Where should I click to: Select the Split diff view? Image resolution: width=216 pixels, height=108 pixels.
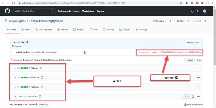(x=199, y=60)
